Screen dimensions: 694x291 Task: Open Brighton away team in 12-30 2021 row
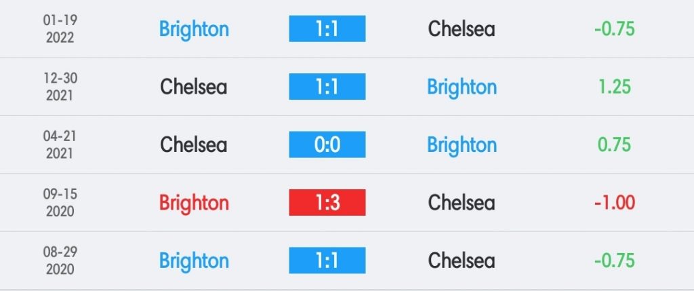point(462,88)
